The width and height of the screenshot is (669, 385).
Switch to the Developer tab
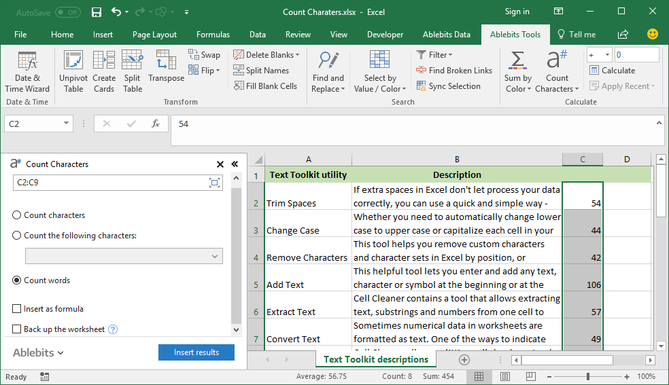(385, 35)
